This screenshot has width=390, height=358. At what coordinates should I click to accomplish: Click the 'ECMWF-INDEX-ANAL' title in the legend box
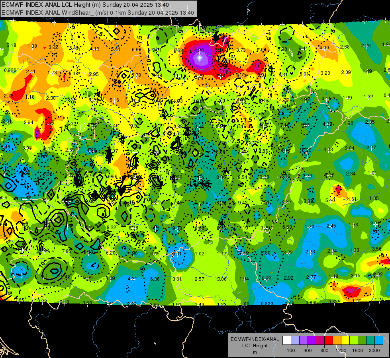pos(255,339)
